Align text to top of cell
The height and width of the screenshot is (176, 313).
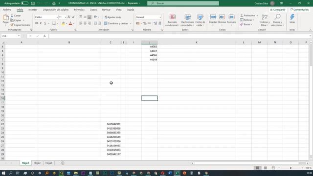81,17
